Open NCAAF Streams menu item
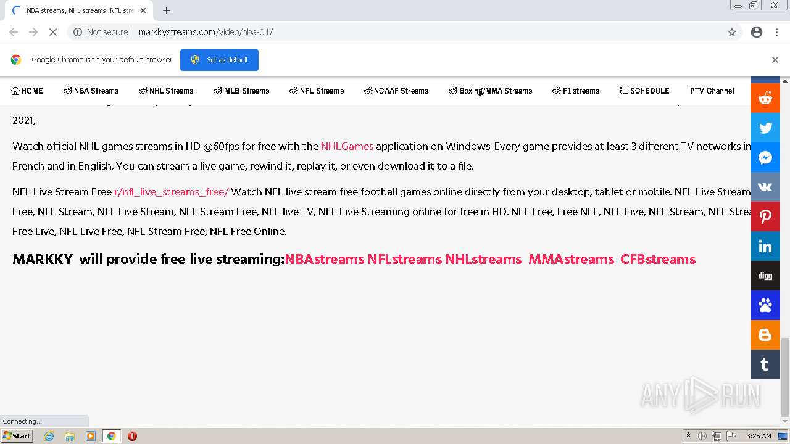 click(396, 91)
